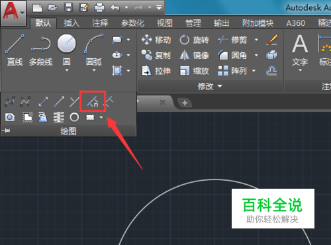This screenshot has width=331, height=245.
Task: Switch to the 默认 ribbon tab
Action: pyautogui.click(x=43, y=23)
